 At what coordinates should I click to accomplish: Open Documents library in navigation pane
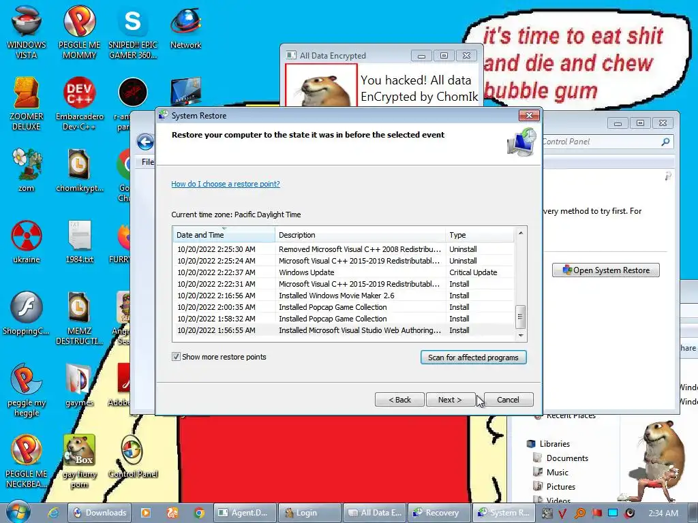click(x=567, y=458)
